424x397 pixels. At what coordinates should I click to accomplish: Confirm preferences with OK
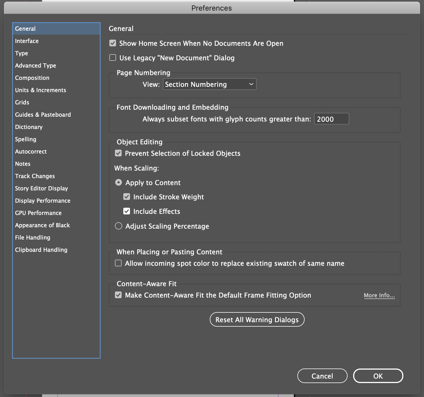378,376
